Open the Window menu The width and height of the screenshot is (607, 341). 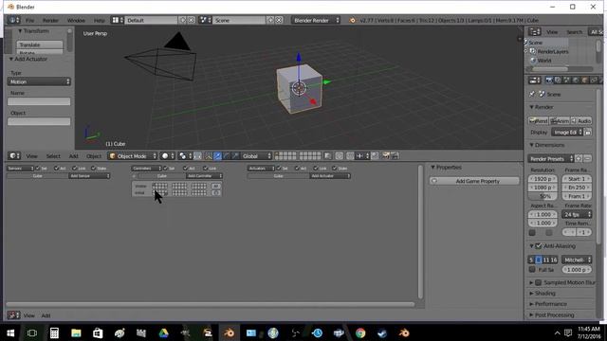click(x=76, y=20)
